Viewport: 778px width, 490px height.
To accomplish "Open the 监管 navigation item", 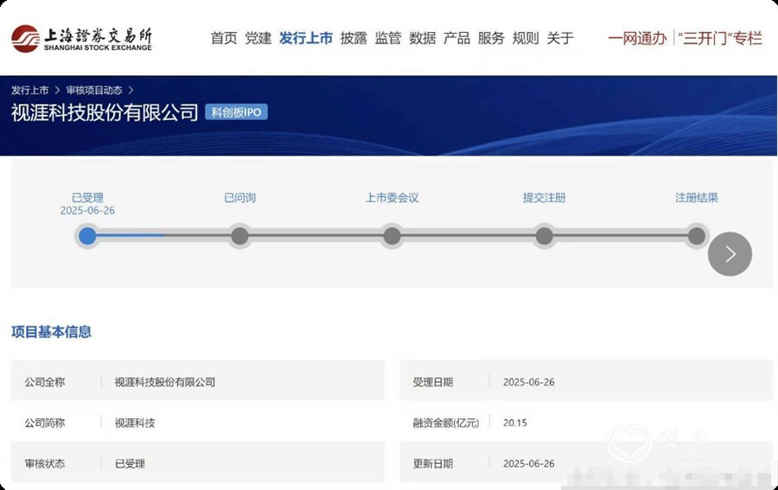I will [388, 38].
